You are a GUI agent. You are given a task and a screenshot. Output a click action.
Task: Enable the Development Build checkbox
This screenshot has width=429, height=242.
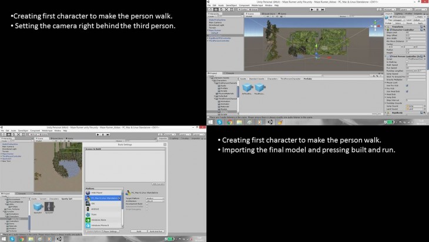pyautogui.click(x=148, y=204)
